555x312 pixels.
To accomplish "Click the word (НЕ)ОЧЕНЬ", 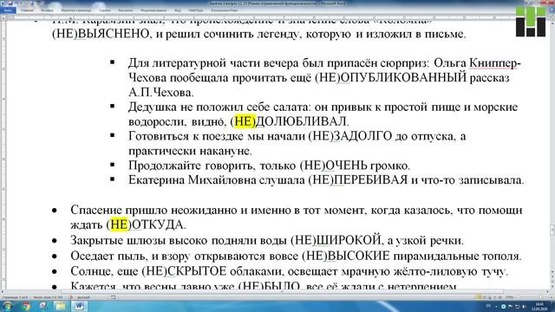I will (333, 166).
